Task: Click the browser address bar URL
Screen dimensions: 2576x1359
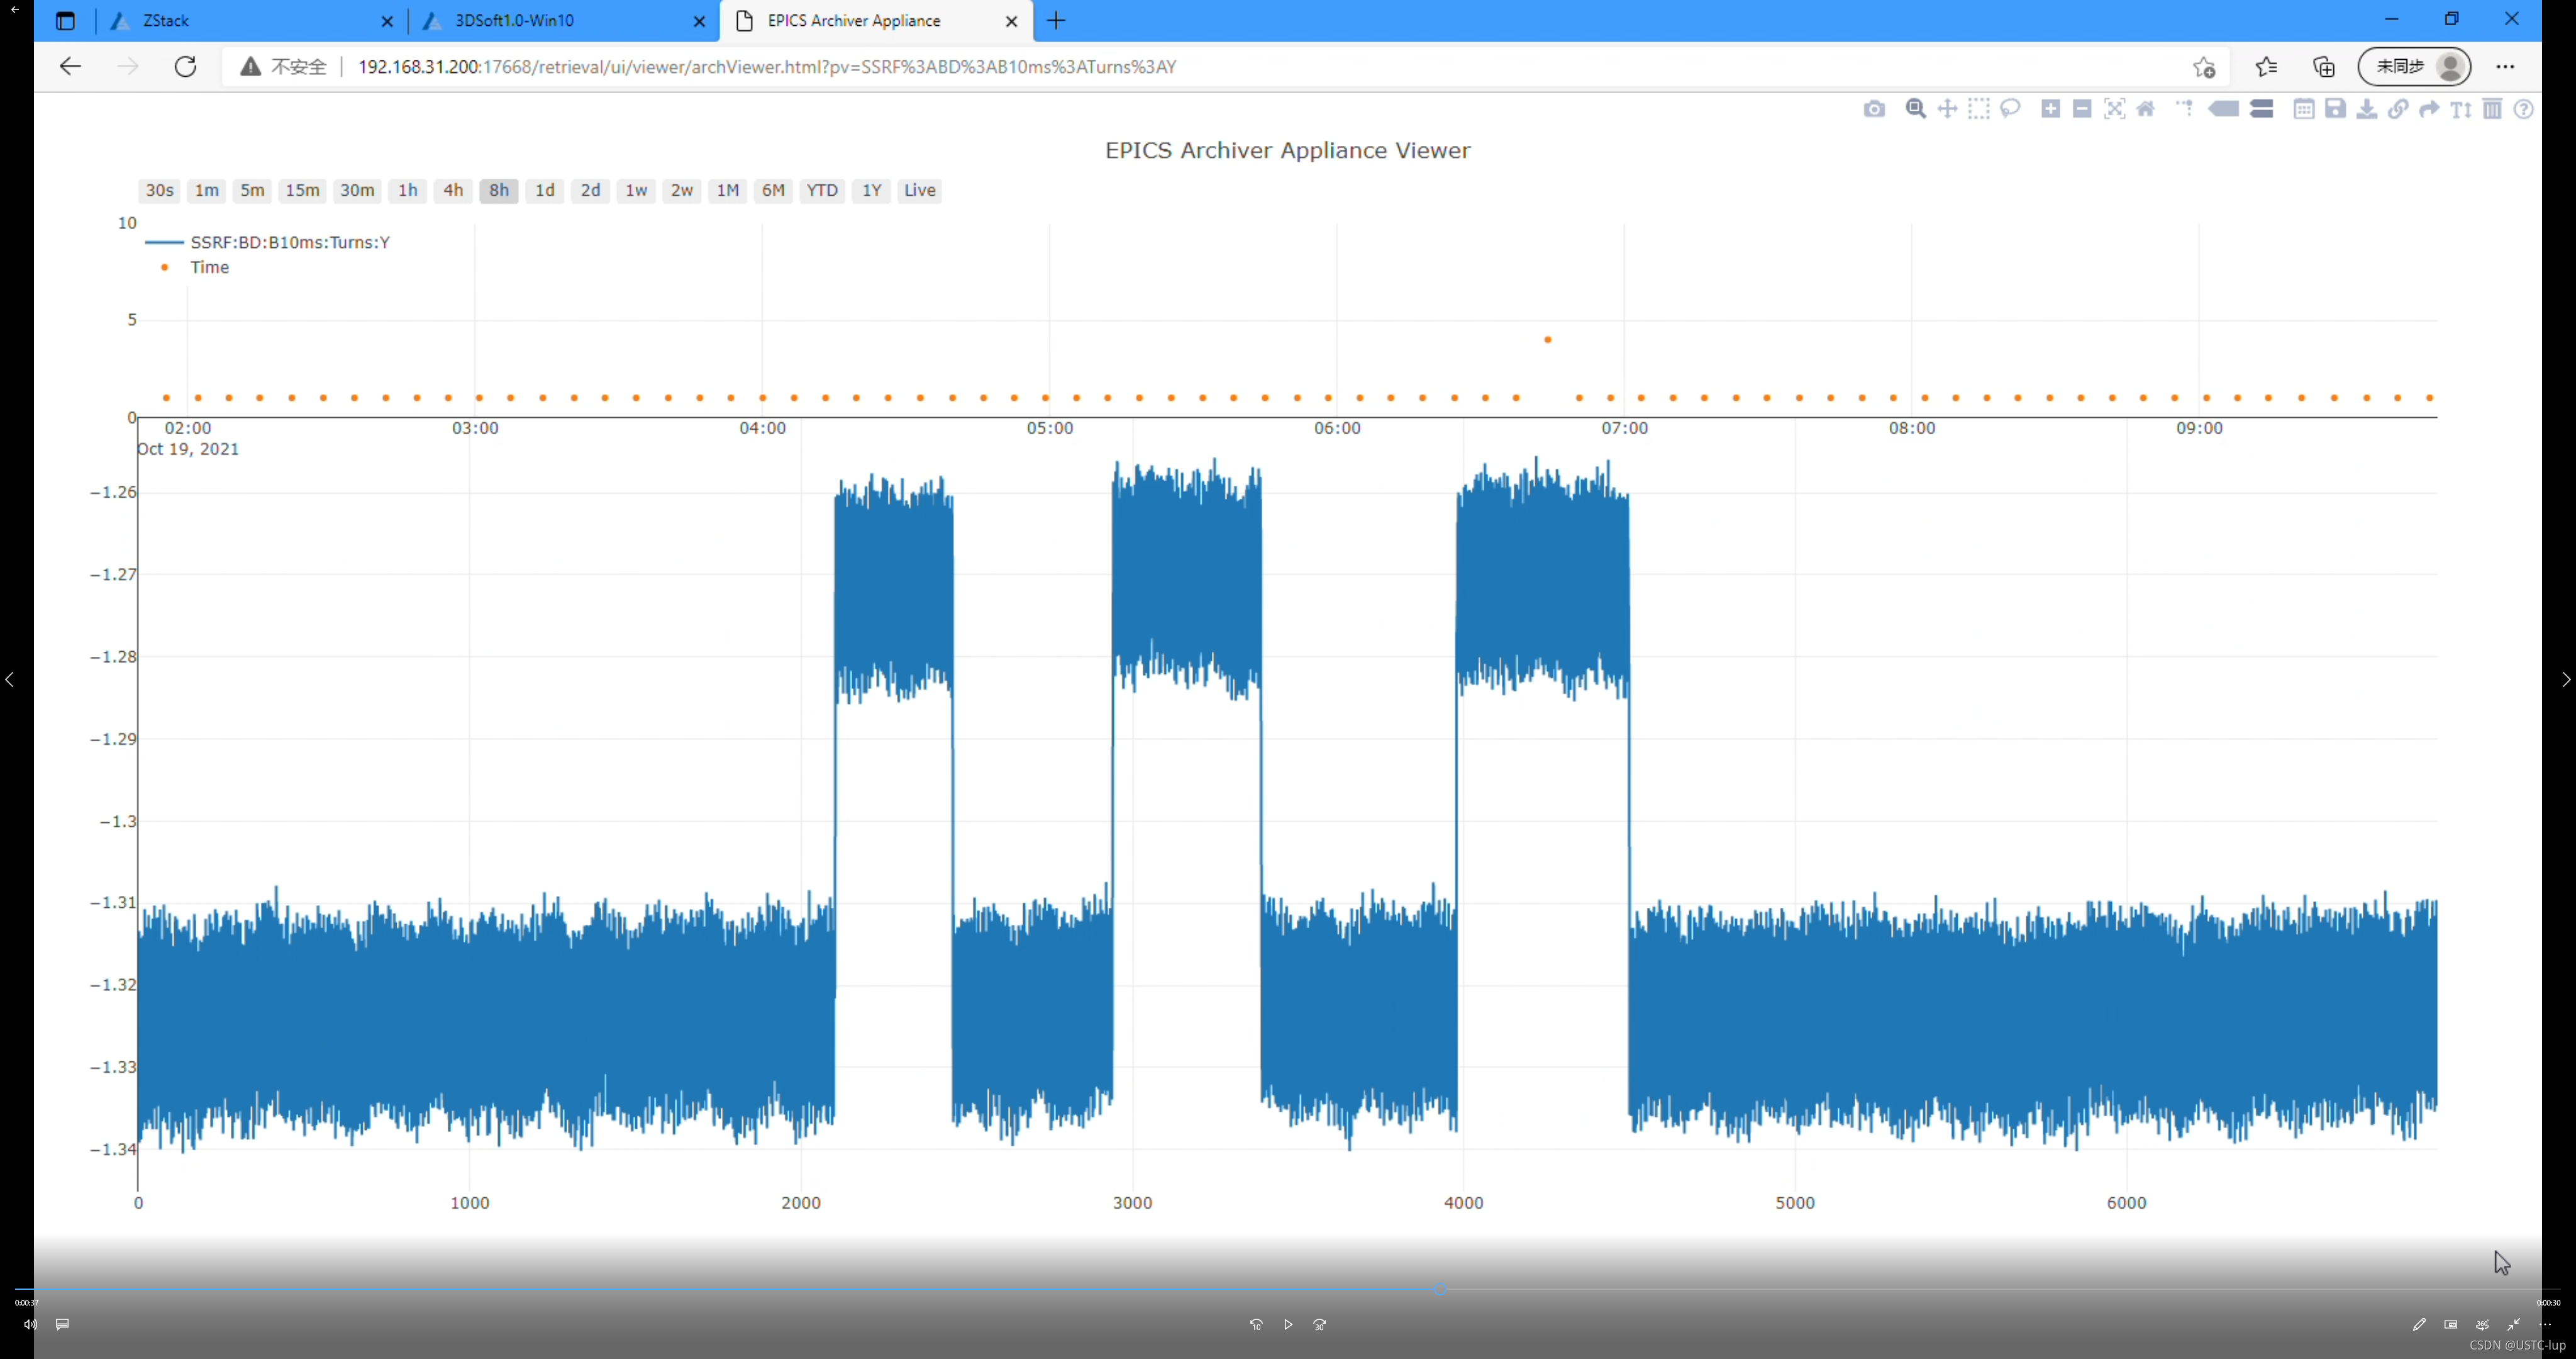Action: pyautogui.click(x=766, y=67)
